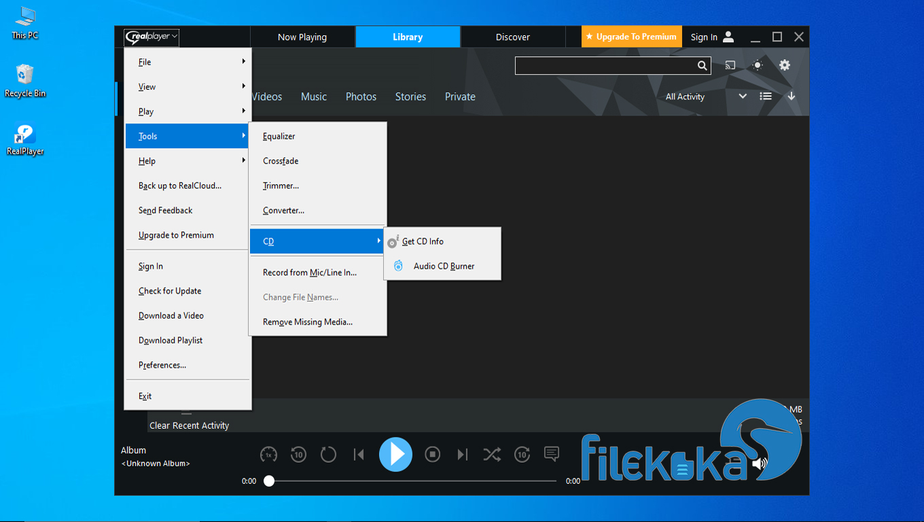The image size is (924, 522).
Task: Open Audio CD Burner menu entry
Action: click(x=442, y=266)
